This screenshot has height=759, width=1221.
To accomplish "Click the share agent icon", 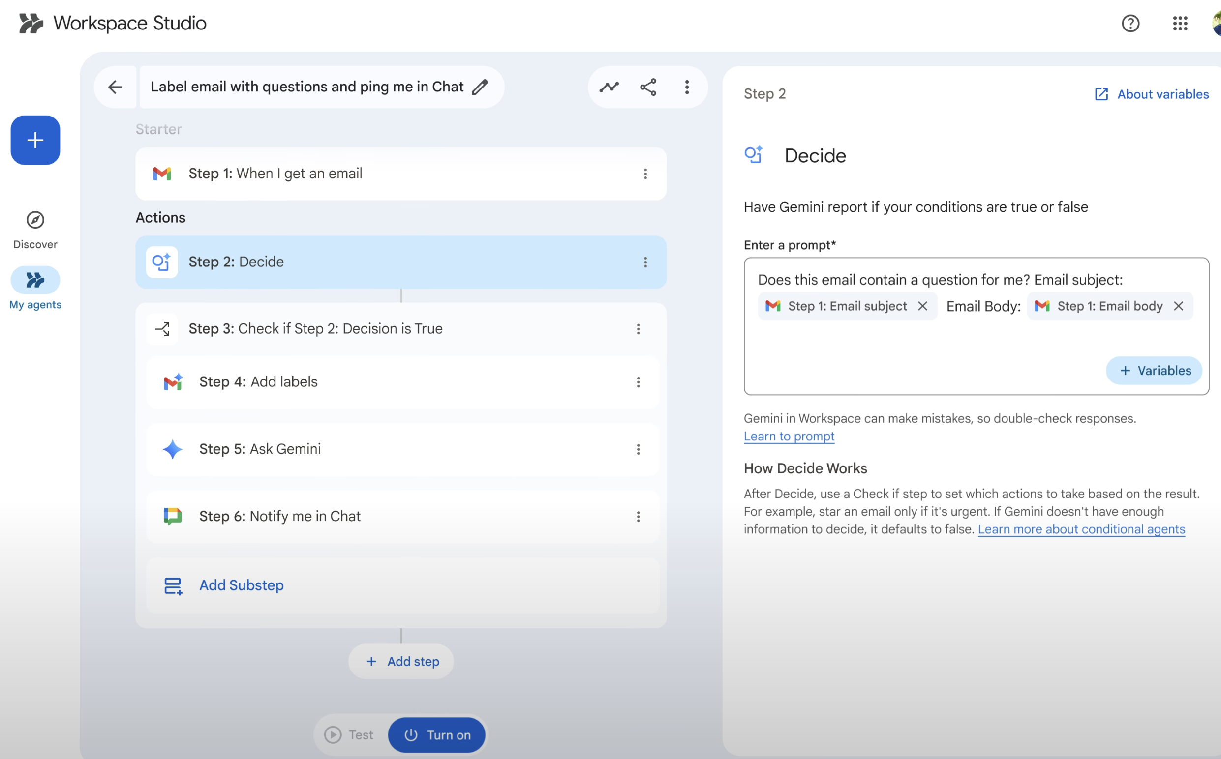I will pos(648,87).
